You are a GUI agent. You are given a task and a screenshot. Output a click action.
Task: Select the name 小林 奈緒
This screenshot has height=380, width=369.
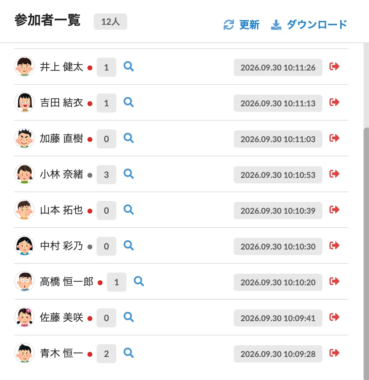point(61,174)
